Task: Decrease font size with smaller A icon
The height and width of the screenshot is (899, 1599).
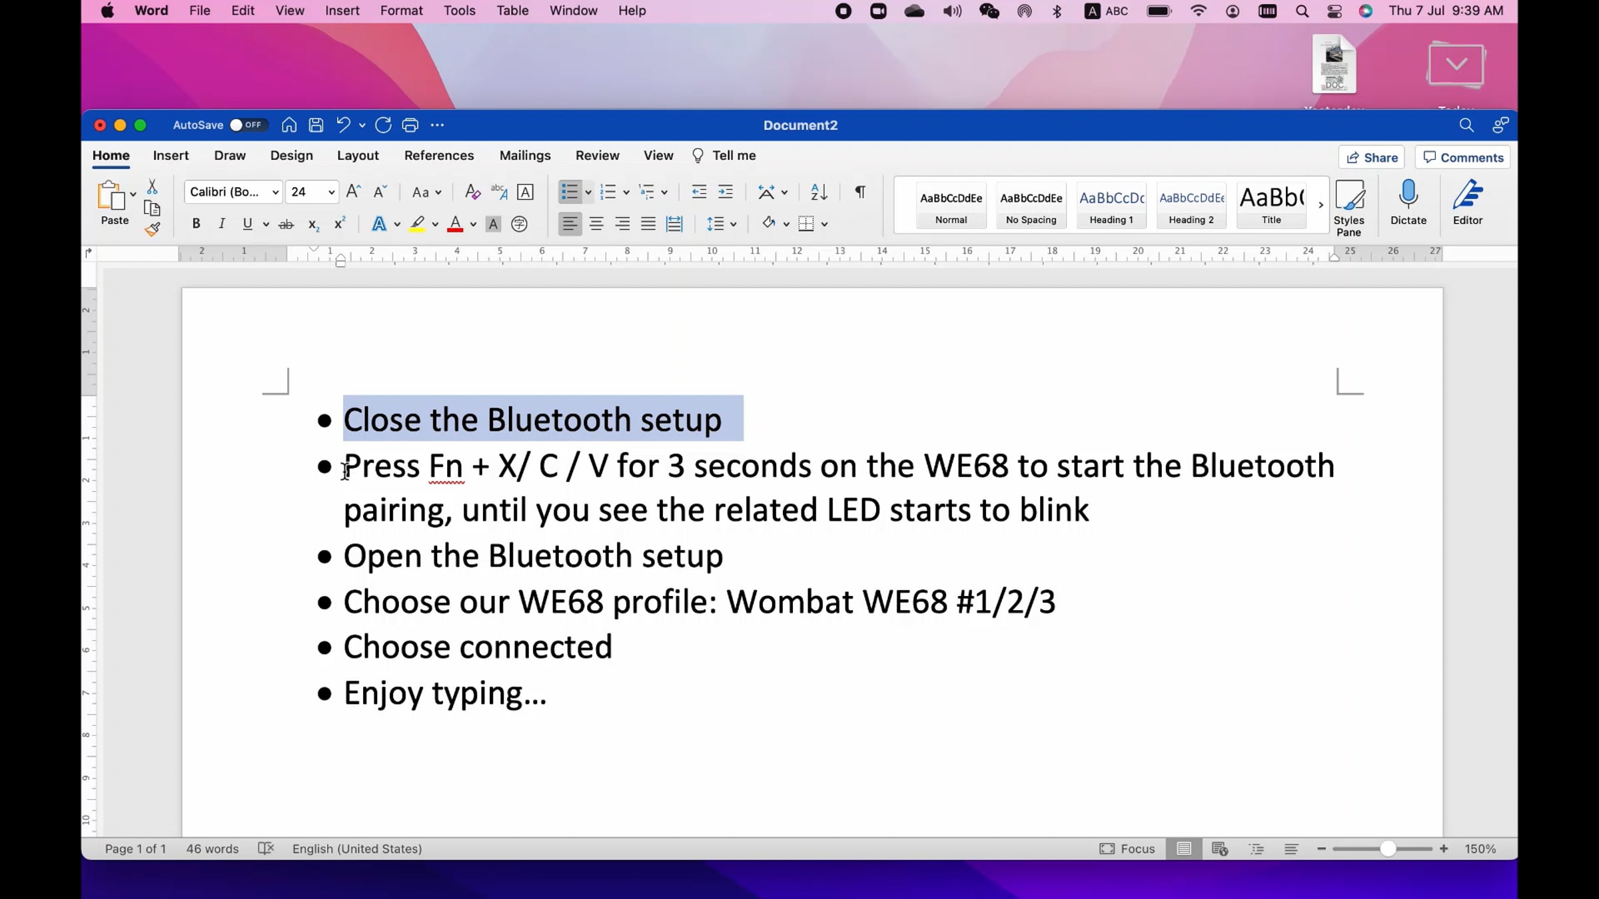Action: pyautogui.click(x=380, y=192)
